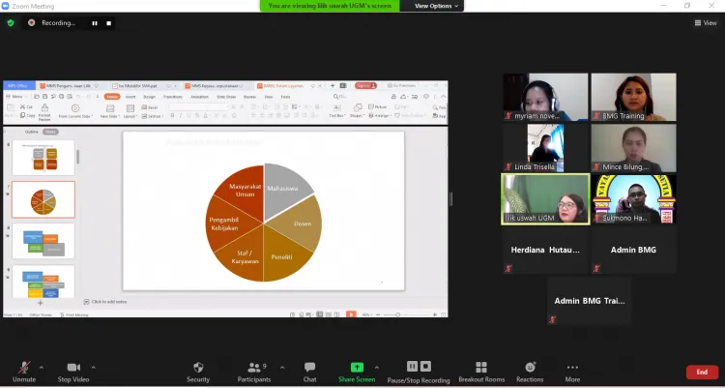This screenshot has height=388, width=725.
Task: Click to add notes area
Action: tap(105, 302)
